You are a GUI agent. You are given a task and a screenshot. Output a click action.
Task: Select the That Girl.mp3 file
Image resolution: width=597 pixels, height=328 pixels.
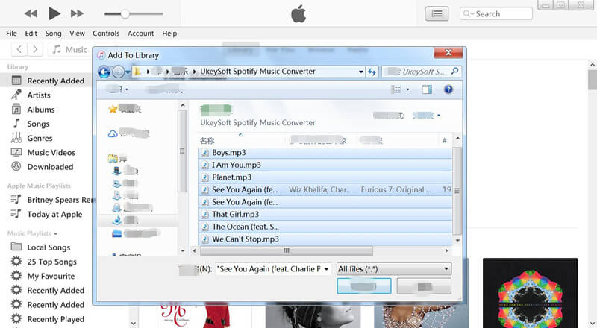[x=325, y=214]
